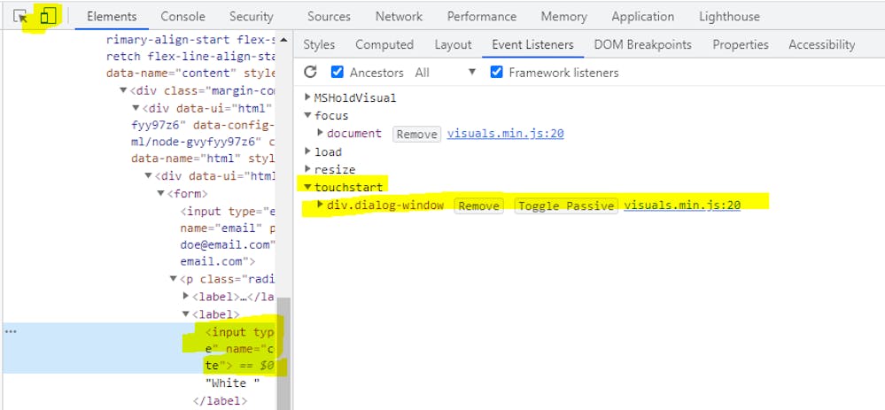
Task: Open visuals.min.js:20 link under touchstart
Action: pos(681,205)
